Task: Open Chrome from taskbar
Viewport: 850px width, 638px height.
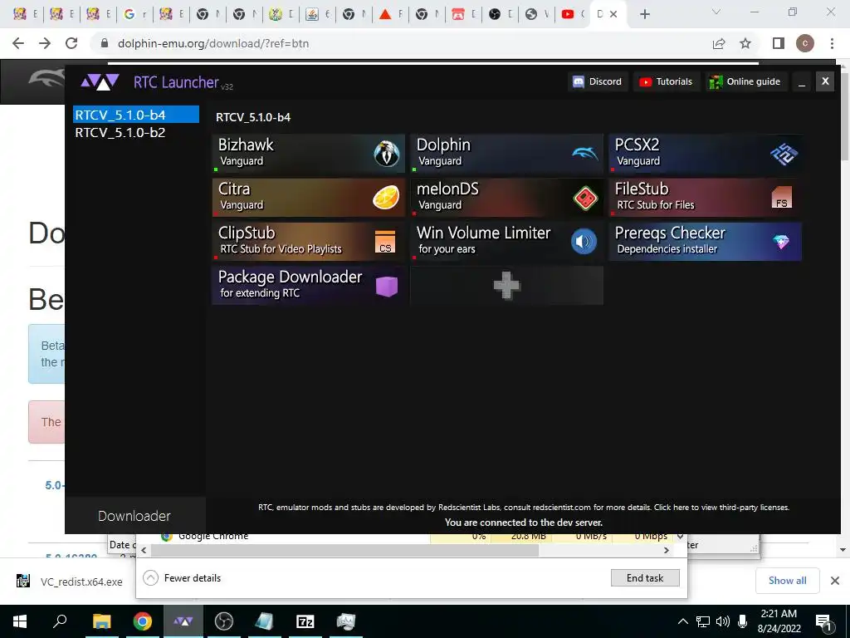Action: tap(143, 621)
